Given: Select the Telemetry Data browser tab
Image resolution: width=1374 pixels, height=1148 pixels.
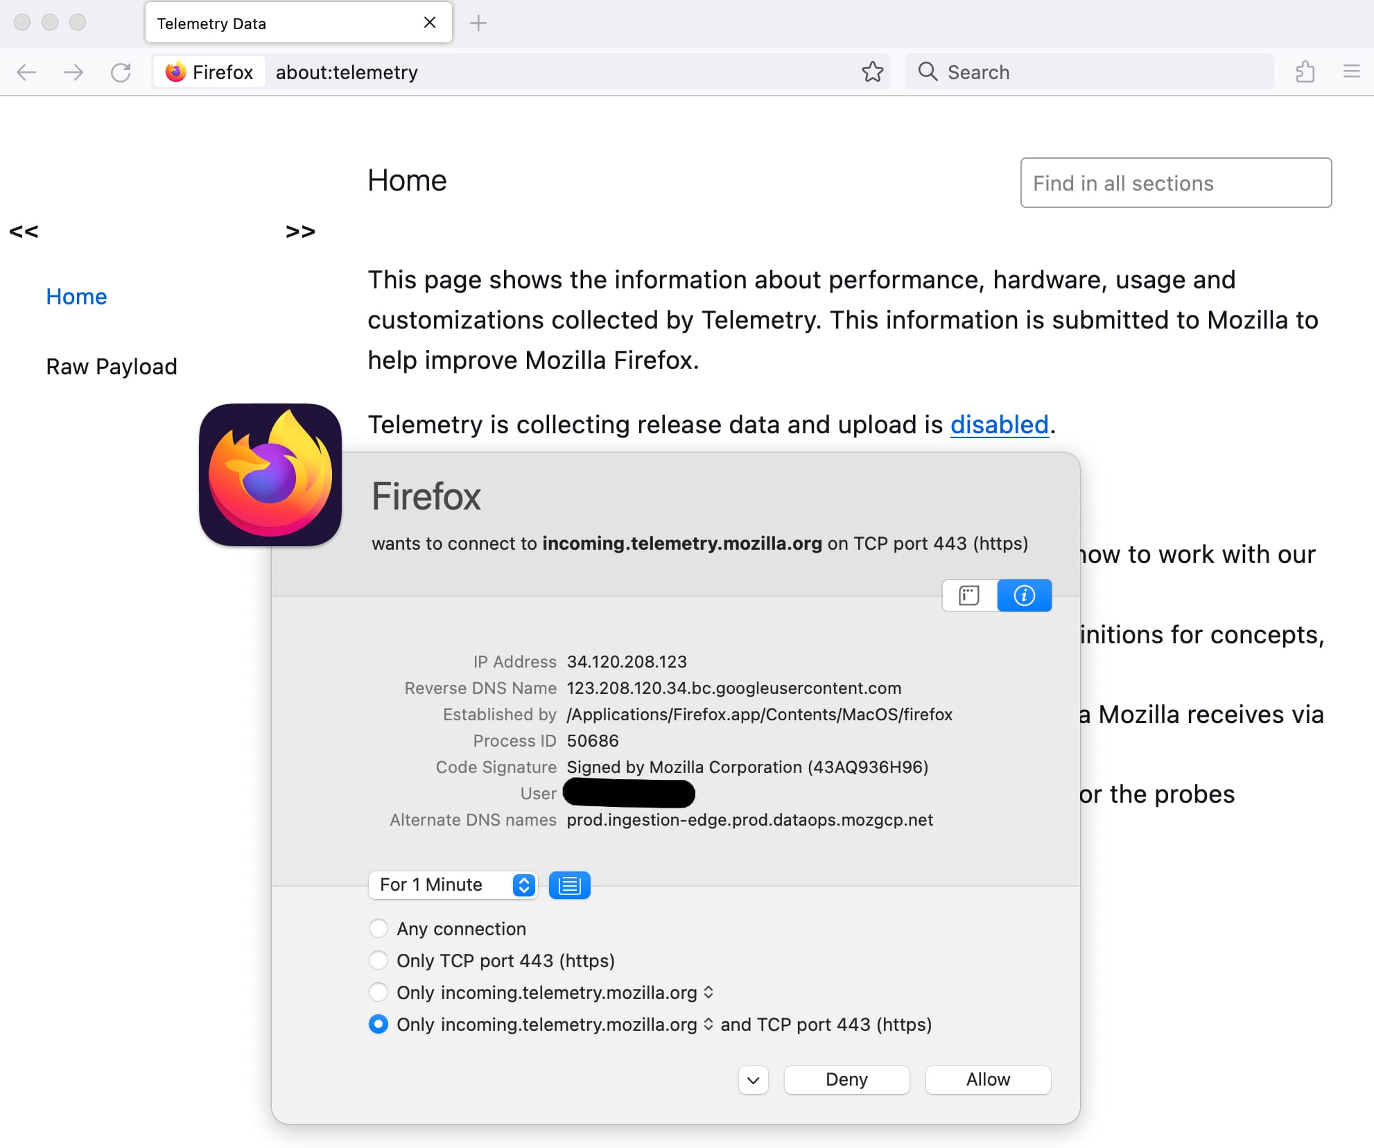Looking at the screenshot, I should pos(298,23).
